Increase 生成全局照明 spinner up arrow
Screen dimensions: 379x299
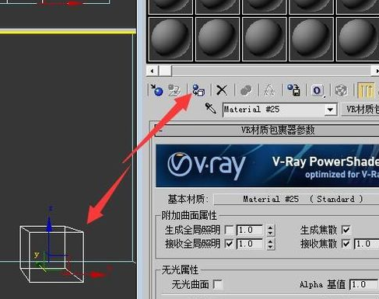[x=270, y=228]
